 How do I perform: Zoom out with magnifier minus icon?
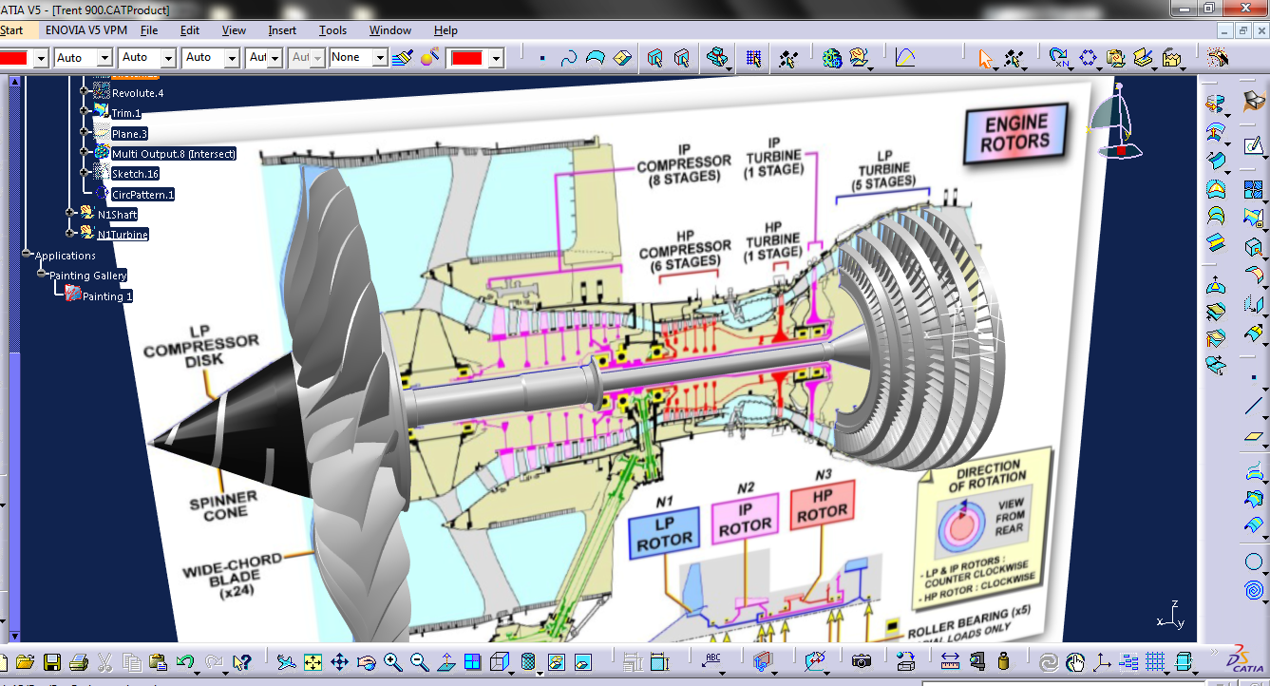[420, 662]
